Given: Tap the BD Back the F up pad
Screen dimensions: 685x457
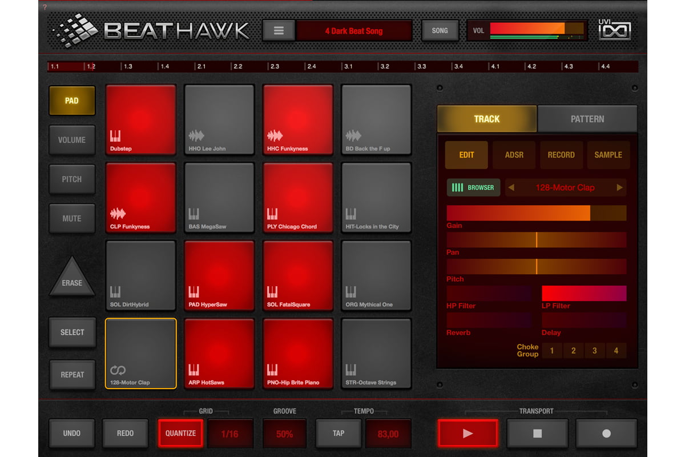Looking at the screenshot, I should pos(376,119).
